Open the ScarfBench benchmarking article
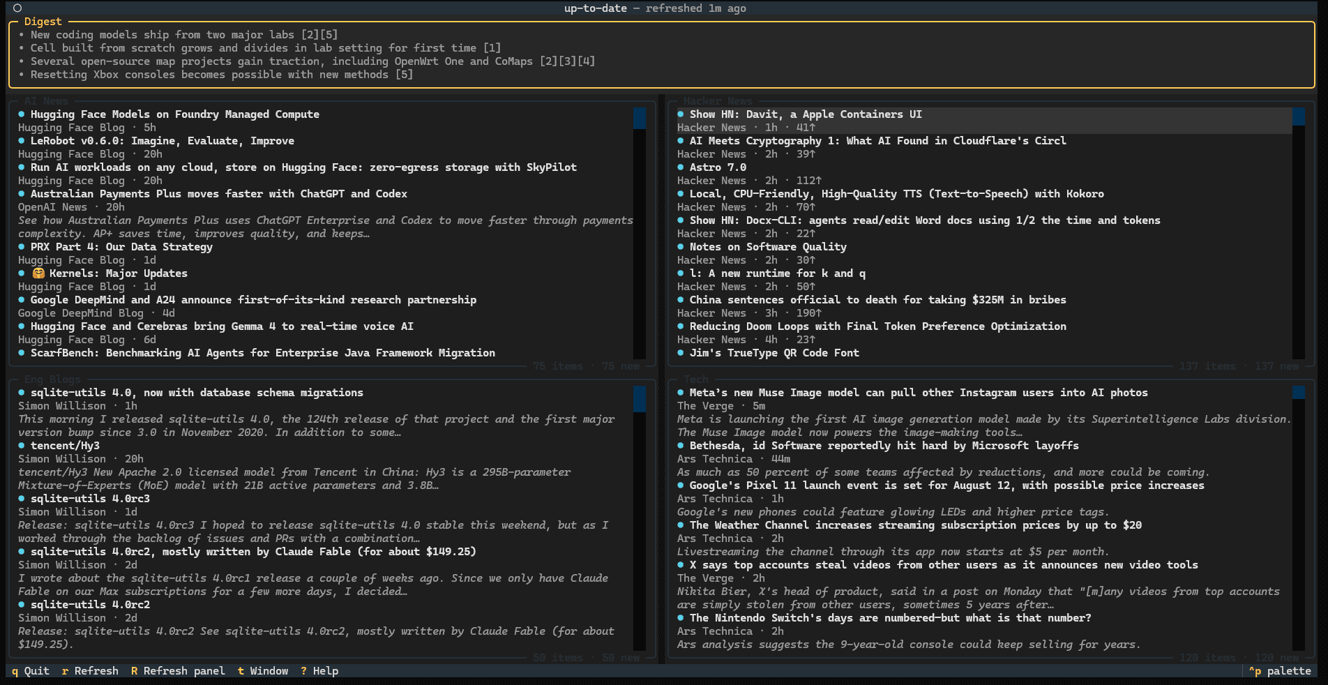The height and width of the screenshot is (685, 1328). point(262,353)
